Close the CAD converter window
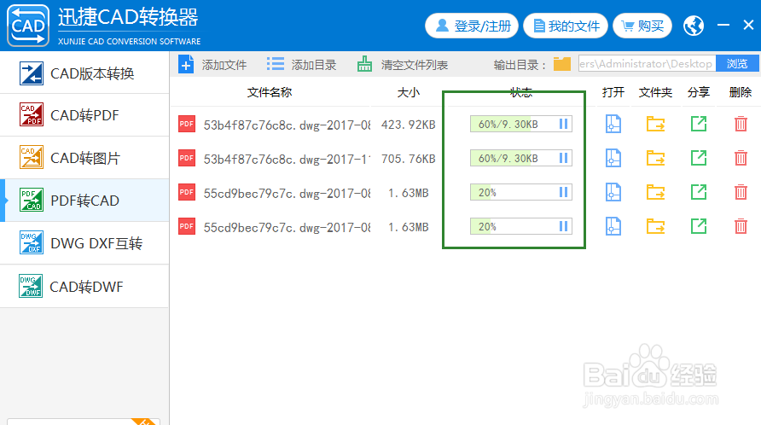This screenshot has height=425, width=761. click(x=748, y=25)
